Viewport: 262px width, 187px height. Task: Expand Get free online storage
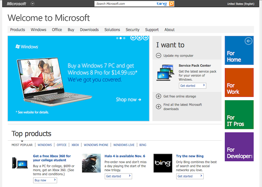(x=158, y=96)
